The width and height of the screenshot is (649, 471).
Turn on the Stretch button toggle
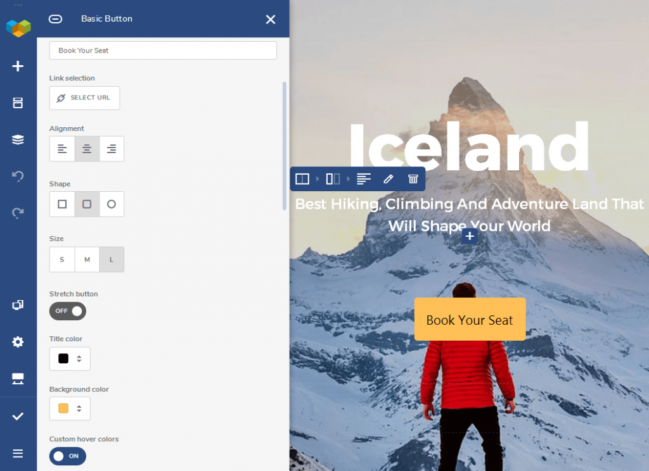click(x=68, y=311)
